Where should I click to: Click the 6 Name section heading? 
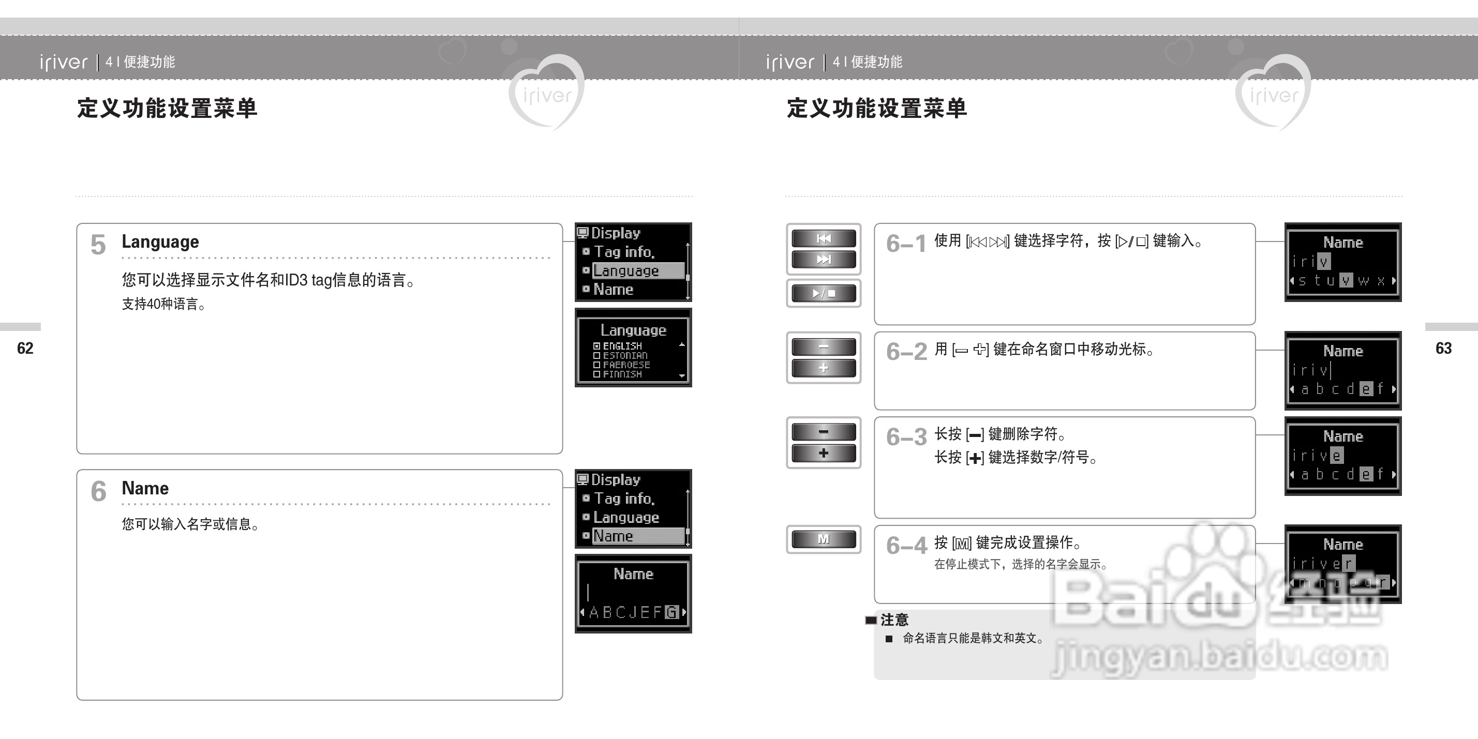pyautogui.click(x=145, y=488)
